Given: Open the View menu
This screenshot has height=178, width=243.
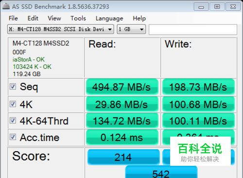Looking at the screenshot, I should (x=54, y=19).
